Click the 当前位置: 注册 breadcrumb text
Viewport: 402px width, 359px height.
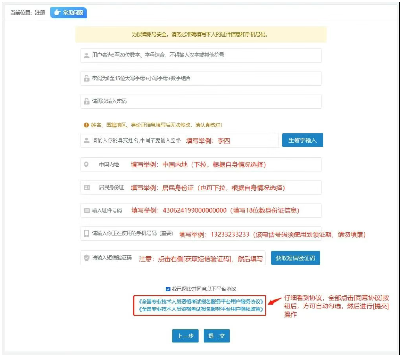click(28, 12)
